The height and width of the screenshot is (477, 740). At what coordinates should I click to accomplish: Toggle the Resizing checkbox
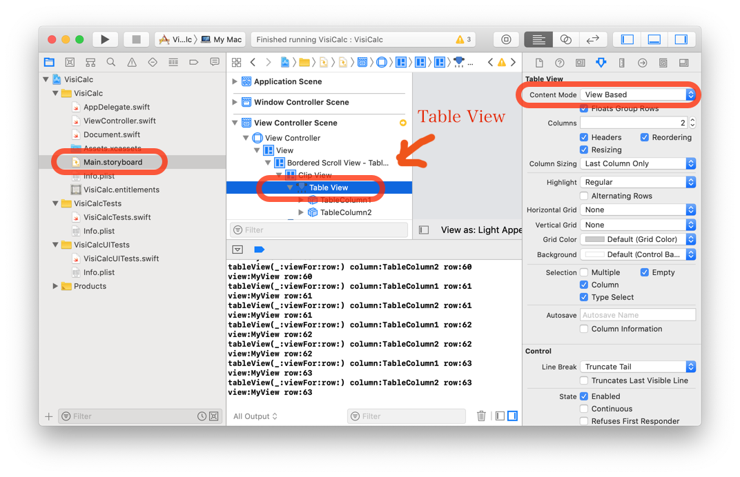(x=584, y=150)
